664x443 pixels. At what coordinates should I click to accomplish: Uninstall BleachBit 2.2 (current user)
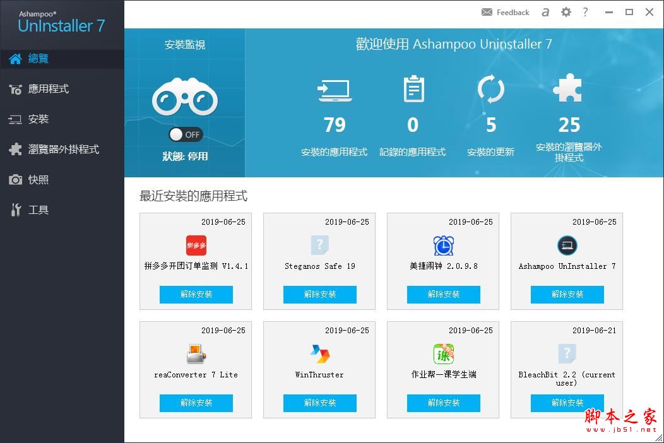567,403
